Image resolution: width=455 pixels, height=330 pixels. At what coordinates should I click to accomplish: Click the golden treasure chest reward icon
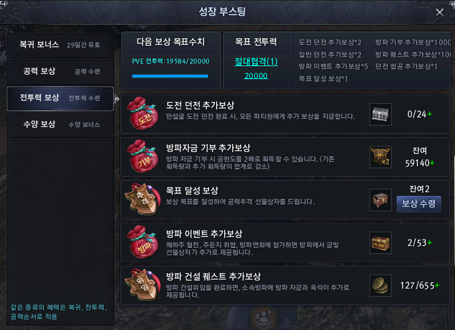click(380, 243)
